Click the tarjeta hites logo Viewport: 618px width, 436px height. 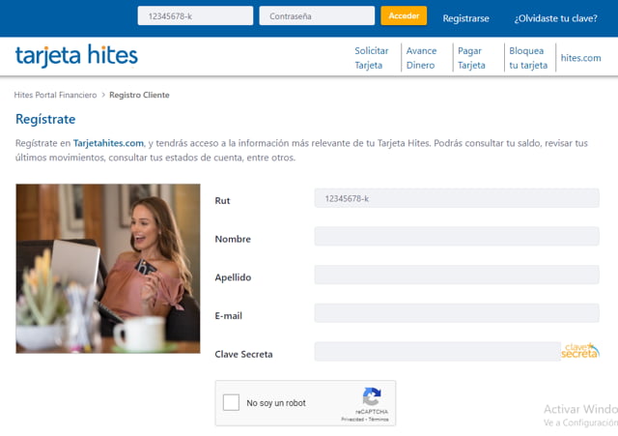[x=76, y=56]
